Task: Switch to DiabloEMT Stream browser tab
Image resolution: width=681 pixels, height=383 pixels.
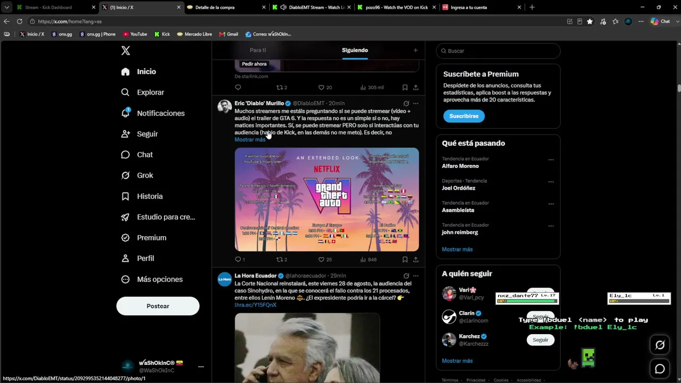Action: (x=311, y=7)
